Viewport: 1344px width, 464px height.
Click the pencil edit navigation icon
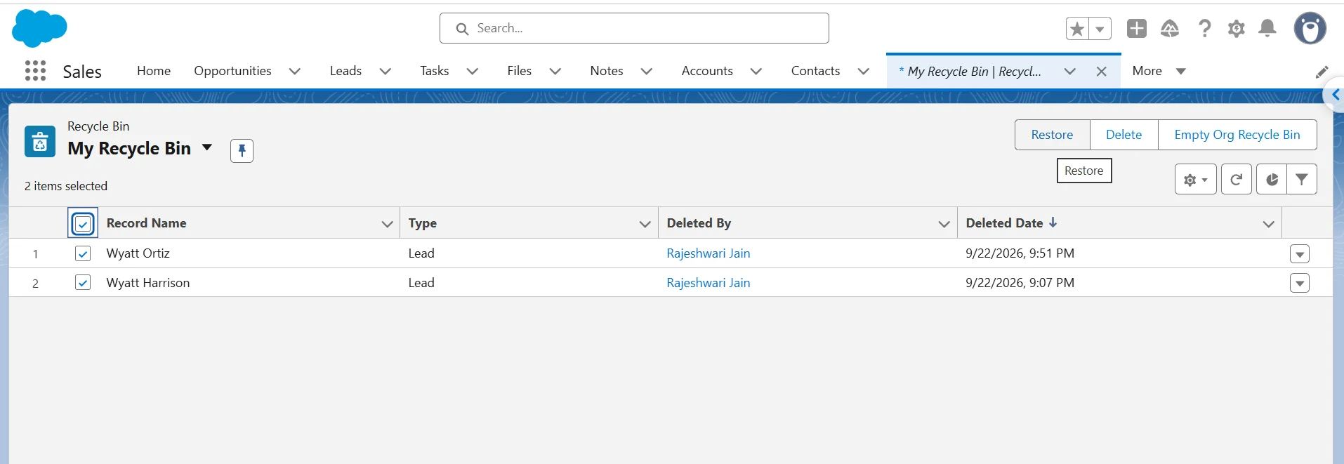(x=1322, y=72)
